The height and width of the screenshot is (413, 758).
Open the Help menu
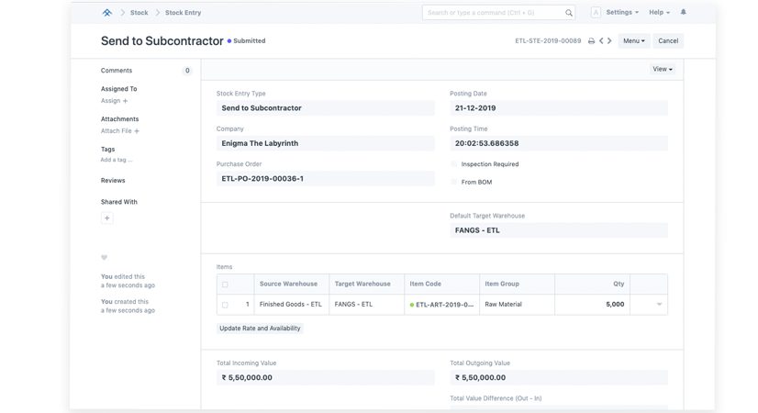tap(659, 13)
